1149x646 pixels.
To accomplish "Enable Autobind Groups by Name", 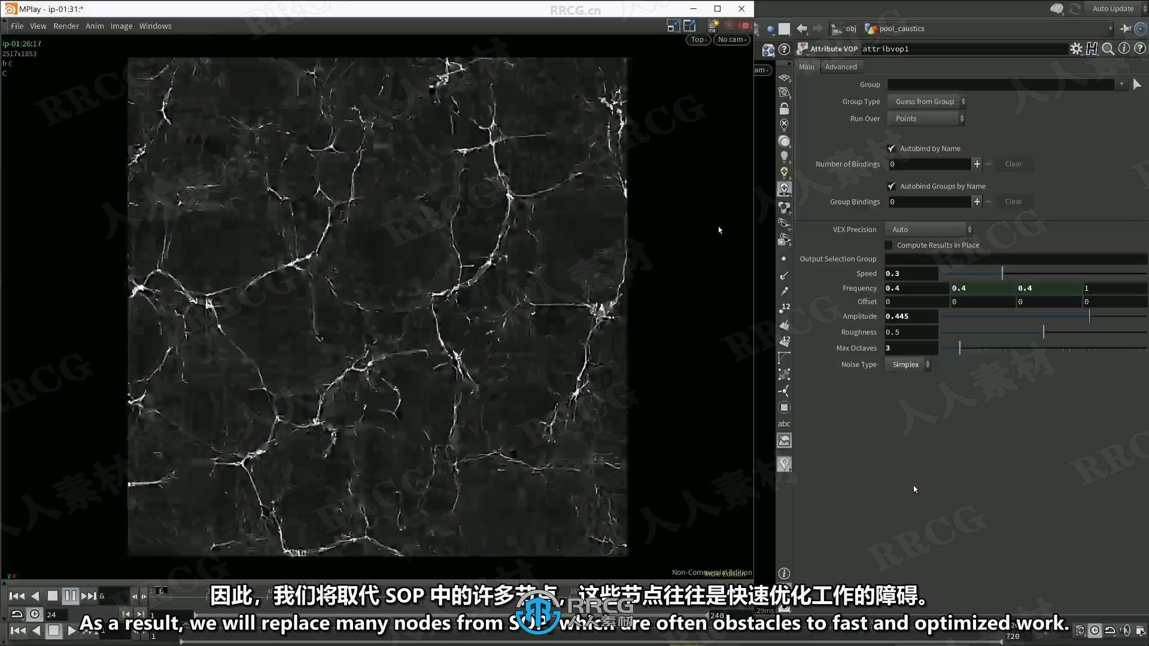I will (x=891, y=185).
